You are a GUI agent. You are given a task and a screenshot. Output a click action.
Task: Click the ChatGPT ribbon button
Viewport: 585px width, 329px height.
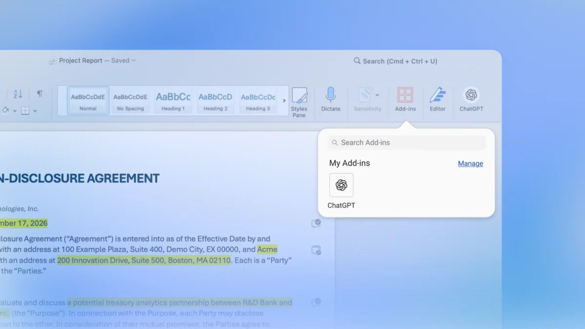click(x=471, y=99)
